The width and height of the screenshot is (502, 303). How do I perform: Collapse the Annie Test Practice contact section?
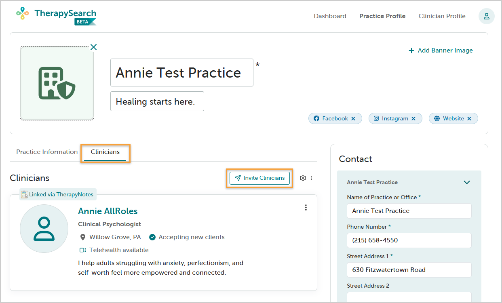[x=467, y=182]
